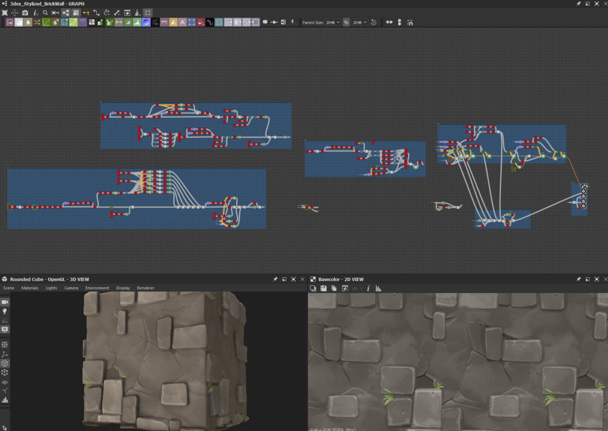The width and height of the screenshot is (608, 431).
Task: Show histogram in the 2D view toolbar
Action: click(379, 288)
